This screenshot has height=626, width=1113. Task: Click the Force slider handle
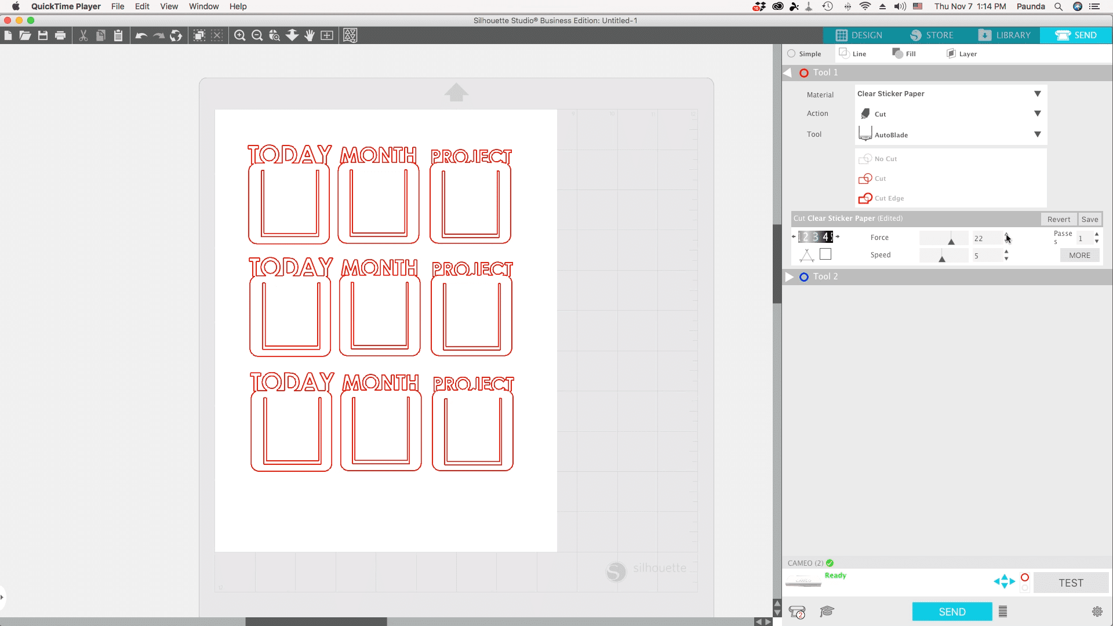tap(951, 241)
